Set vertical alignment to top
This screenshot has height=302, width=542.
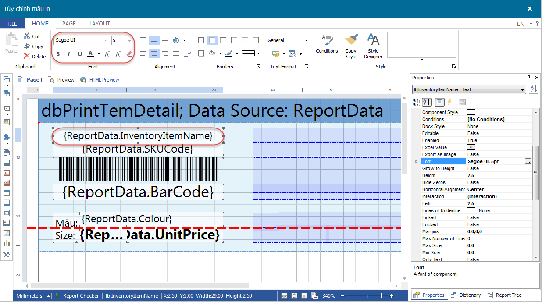pos(143,40)
